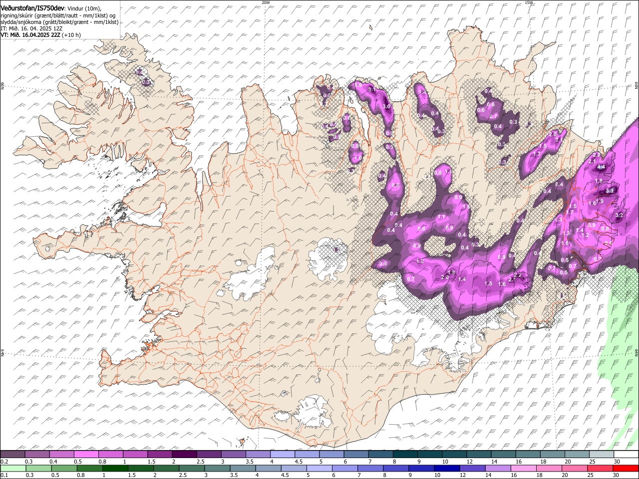
Task: Click the '3.0' precipitation value in the north
Action: (386, 107)
